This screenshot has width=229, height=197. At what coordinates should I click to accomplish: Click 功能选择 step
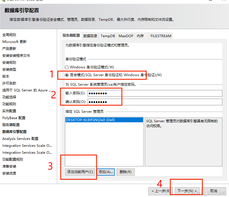point(9,97)
